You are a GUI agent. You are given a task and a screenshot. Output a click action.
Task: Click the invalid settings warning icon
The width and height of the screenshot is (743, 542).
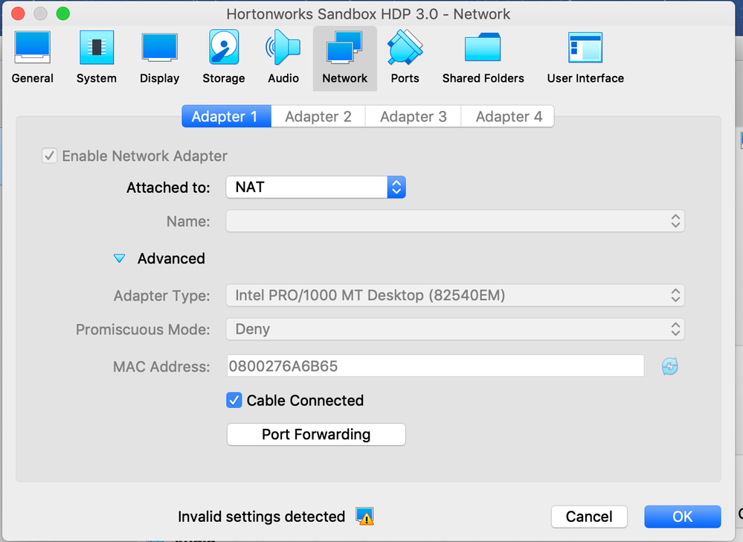click(364, 516)
